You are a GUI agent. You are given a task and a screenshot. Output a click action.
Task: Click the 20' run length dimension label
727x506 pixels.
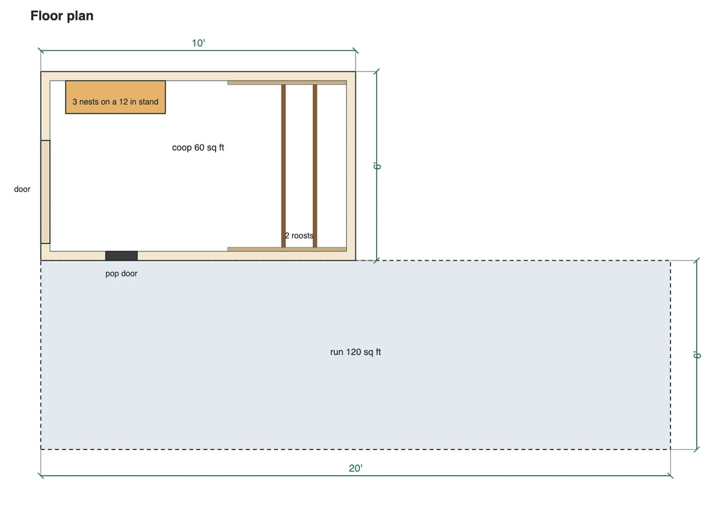tap(356, 468)
